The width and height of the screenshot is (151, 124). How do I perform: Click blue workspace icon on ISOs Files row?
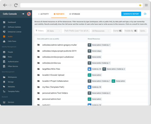[x=89, y=69]
